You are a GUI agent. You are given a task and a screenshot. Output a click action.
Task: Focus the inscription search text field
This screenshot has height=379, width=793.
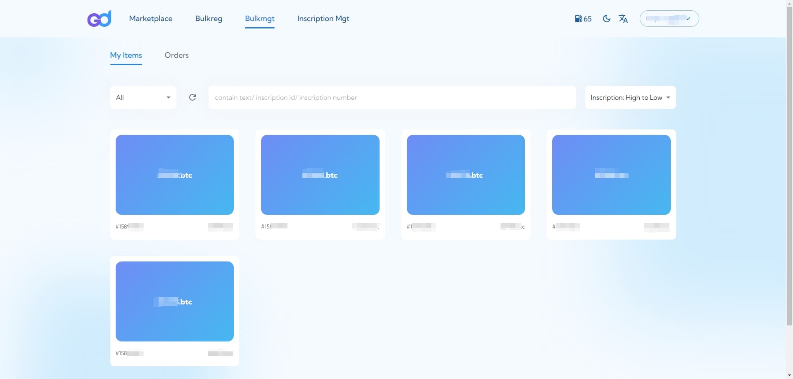click(x=392, y=97)
